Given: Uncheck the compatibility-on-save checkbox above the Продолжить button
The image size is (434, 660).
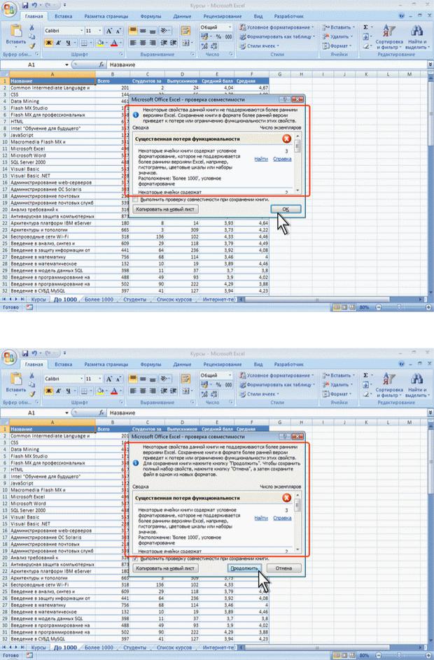Looking at the screenshot, I should click(x=136, y=559).
